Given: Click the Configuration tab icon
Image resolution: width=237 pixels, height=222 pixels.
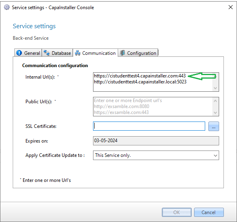Looking at the screenshot, I should [x=122, y=53].
